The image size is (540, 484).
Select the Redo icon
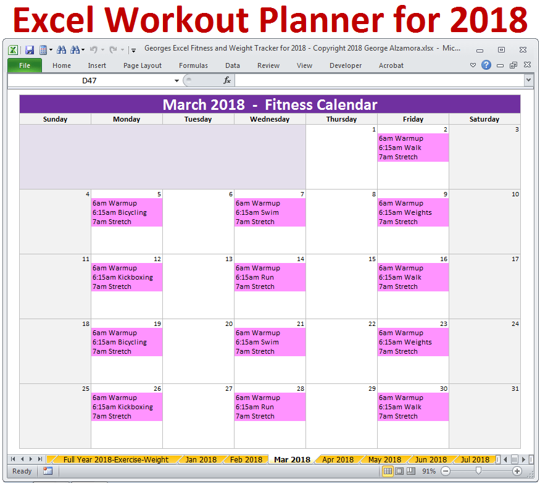(x=114, y=49)
